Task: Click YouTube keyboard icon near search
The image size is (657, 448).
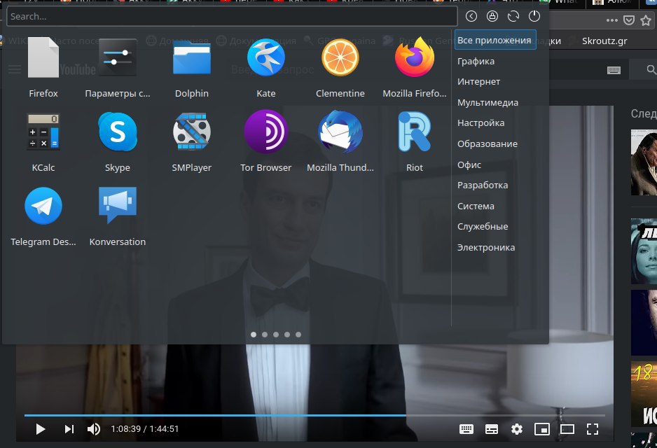Action: pos(614,70)
